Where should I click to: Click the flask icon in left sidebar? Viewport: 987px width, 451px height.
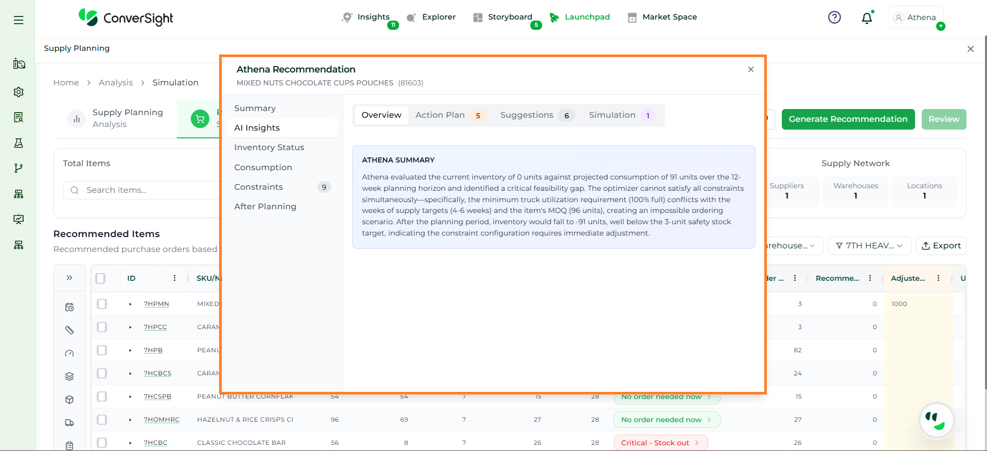click(19, 143)
